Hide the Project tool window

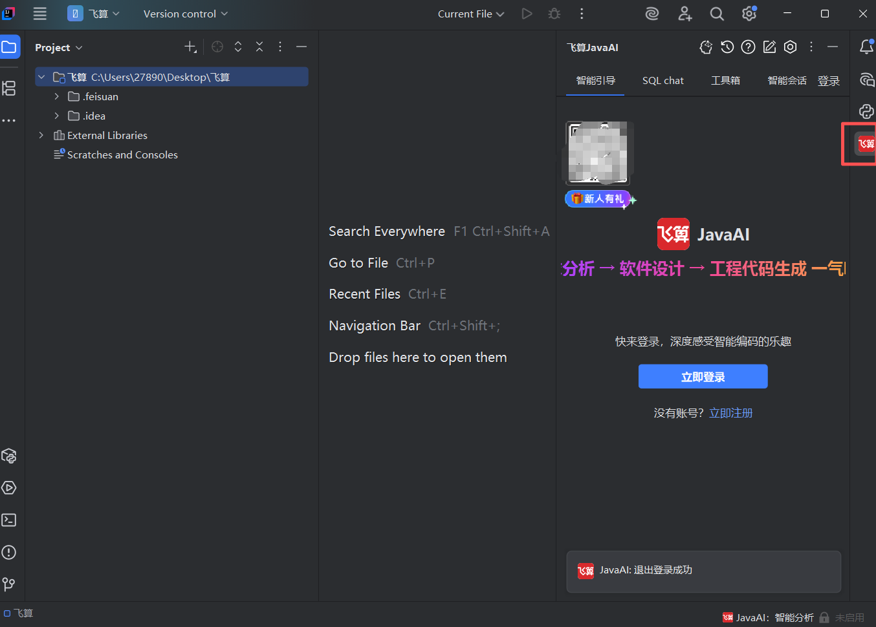(x=301, y=47)
